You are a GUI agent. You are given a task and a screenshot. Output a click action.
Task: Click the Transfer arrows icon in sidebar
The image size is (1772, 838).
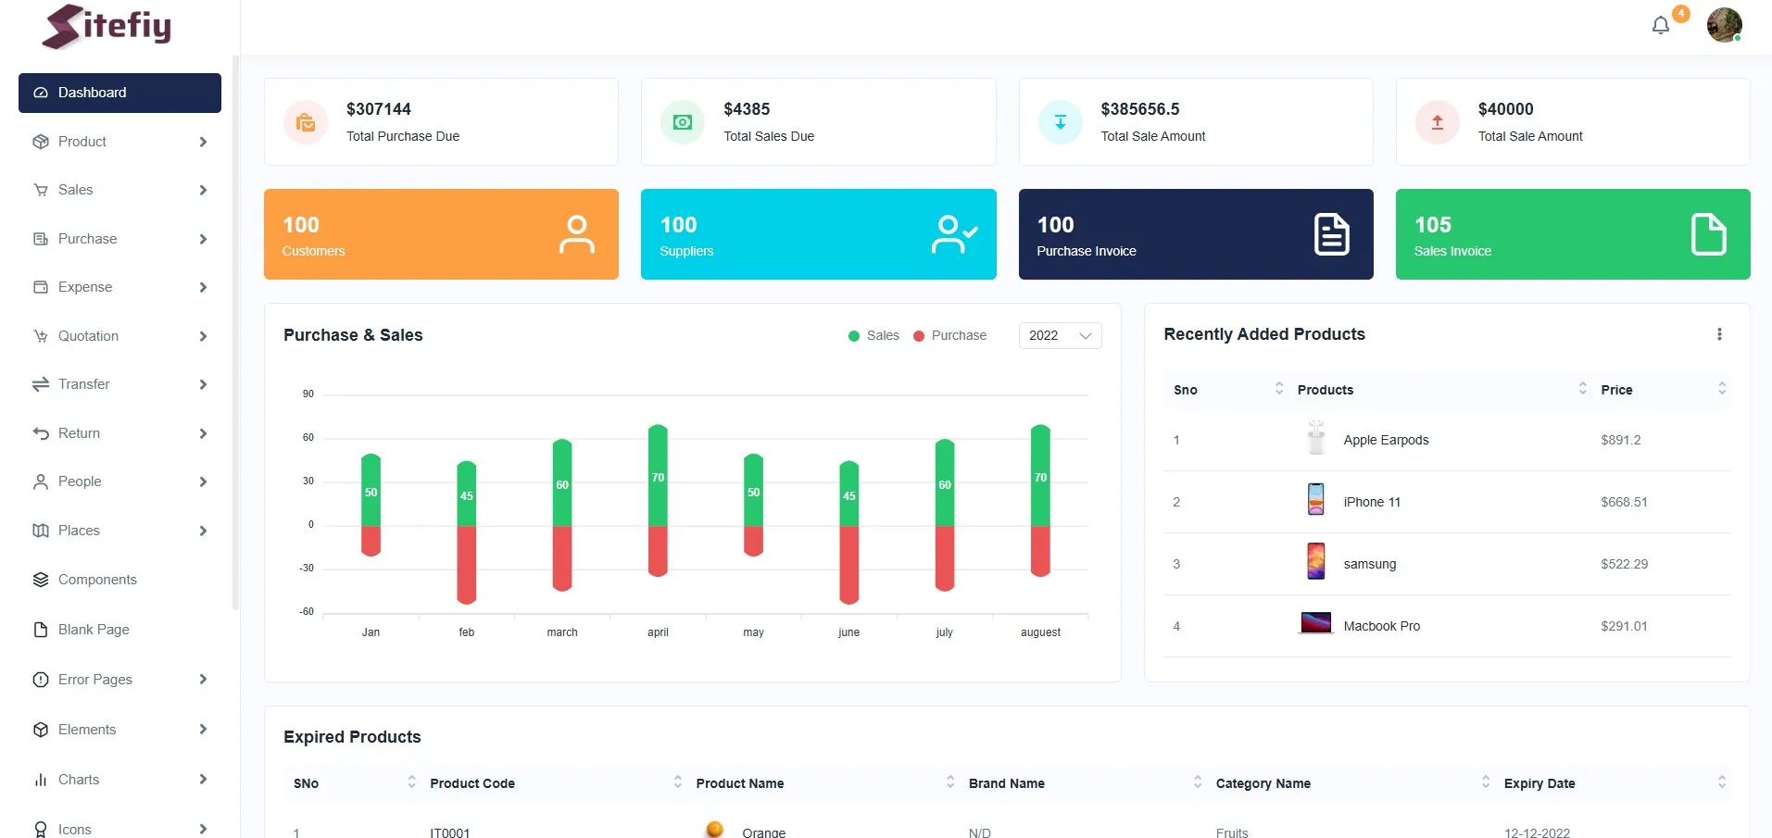point(41,384)
